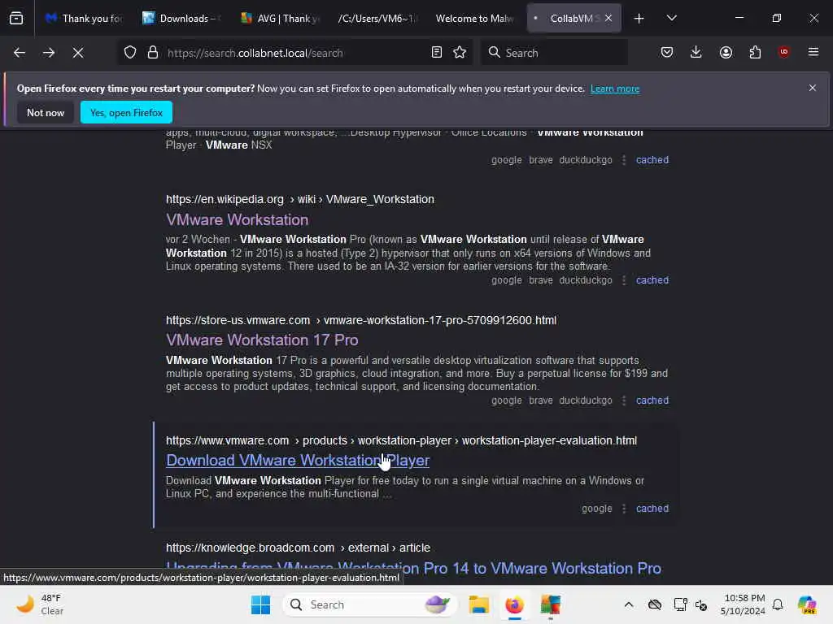Click the taskbar Search box
The height and width of the screenshot is (624, 833).
[x=370, y=604]
